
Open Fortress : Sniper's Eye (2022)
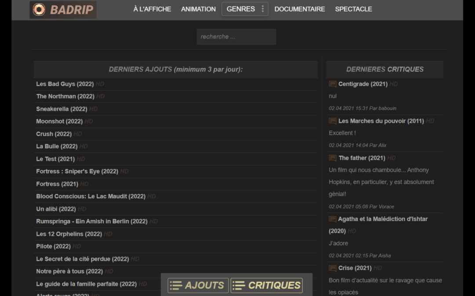click(77, 171)
